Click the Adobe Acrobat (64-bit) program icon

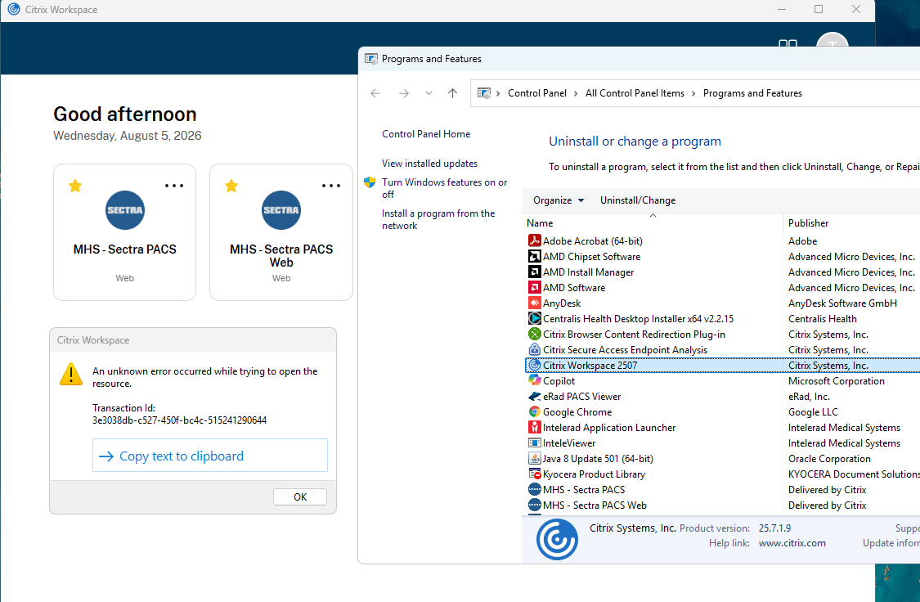[x=534, y=240]
